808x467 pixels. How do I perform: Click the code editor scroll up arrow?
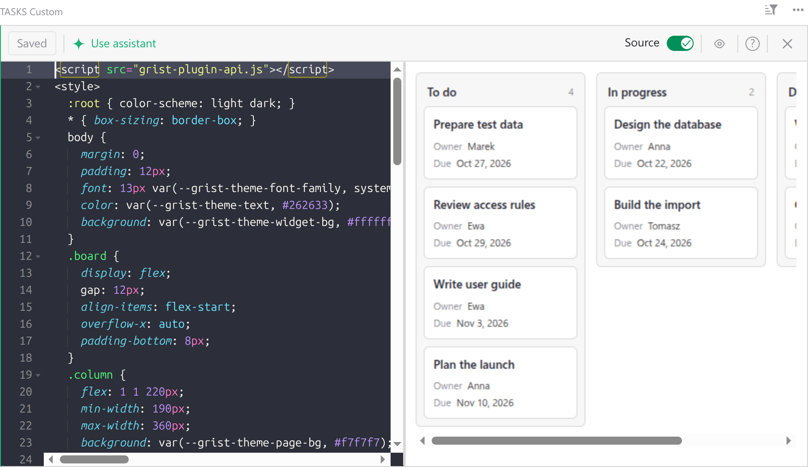click(x=397, y=69)
